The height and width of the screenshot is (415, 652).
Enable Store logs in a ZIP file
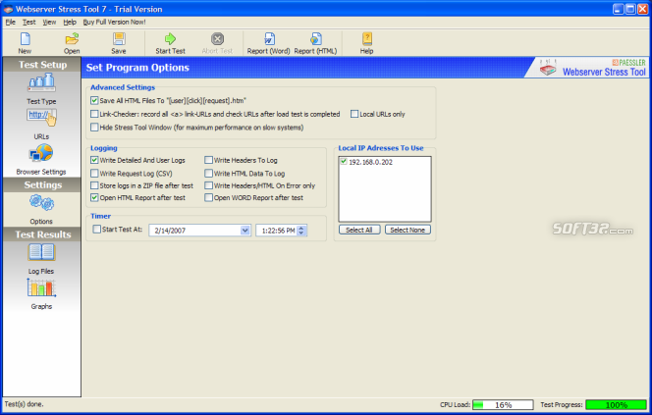coord(94,185)
